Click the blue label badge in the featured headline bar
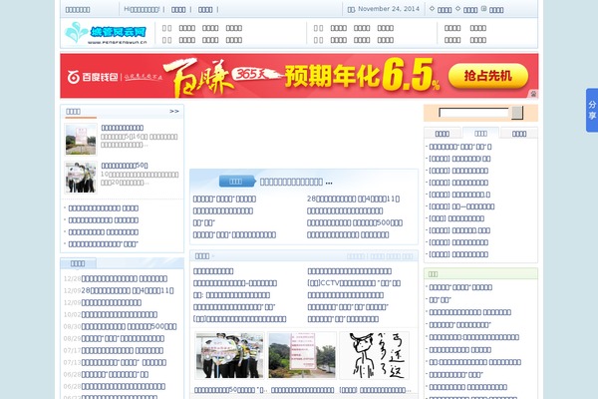598x399 pixels. point(235,182)
